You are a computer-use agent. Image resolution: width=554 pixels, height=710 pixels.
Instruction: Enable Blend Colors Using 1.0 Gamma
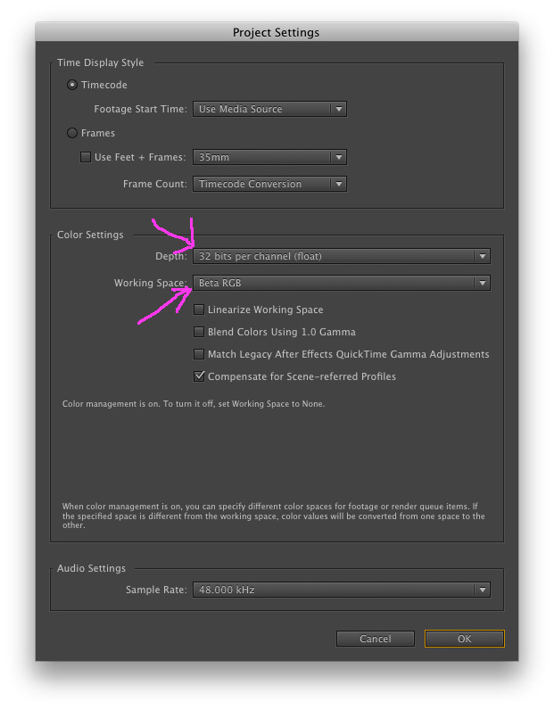tap(199, 332)
